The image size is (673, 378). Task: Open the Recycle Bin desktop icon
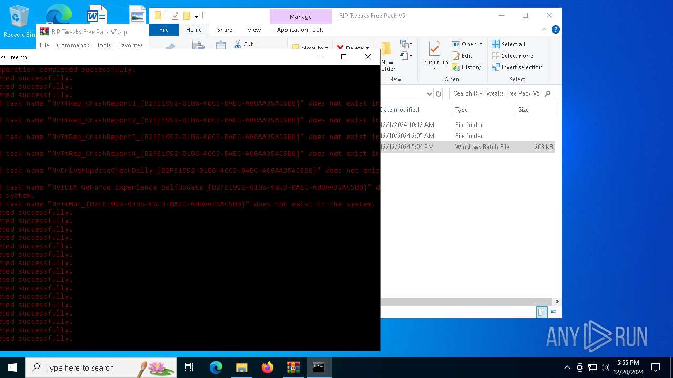point(19,22)
